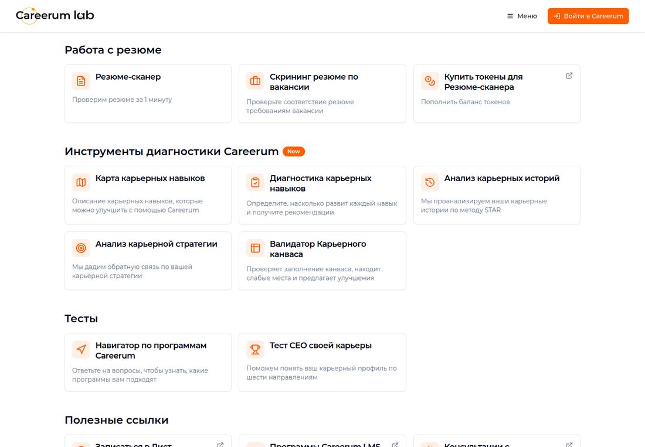Click text 'Мы дадим обратную связь по вашей'

[x=132, y=267]
